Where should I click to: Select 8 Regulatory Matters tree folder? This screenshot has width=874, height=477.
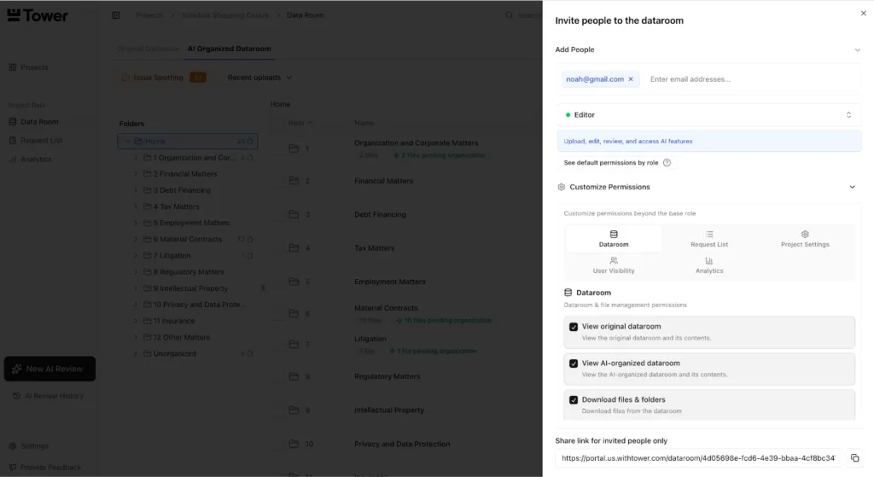[189, 272]
